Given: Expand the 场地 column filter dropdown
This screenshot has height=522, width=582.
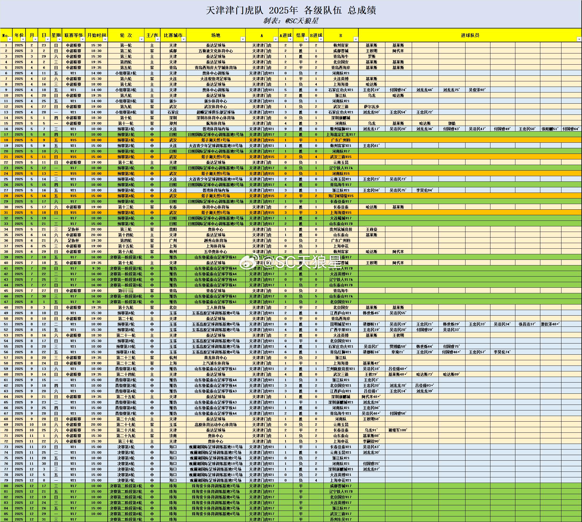Looking at the screenshot, I should (x=243, y=39).
